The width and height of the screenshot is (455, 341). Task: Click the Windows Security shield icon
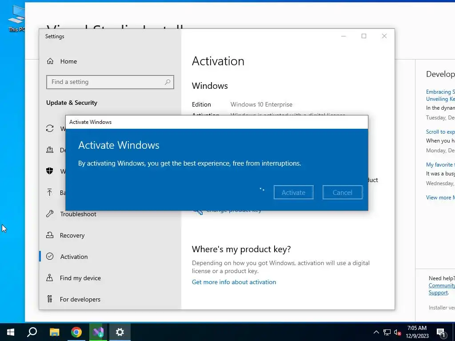pos(50,171)
